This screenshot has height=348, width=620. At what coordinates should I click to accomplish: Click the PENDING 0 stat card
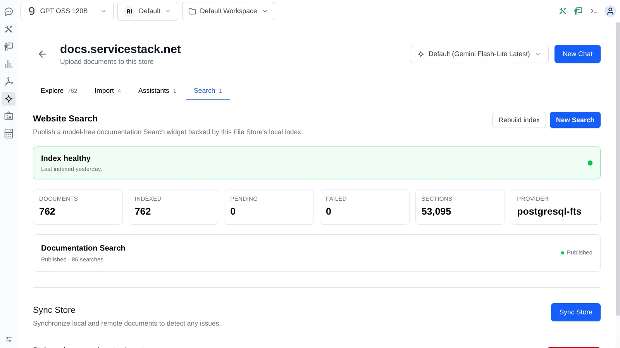point(269,207)
